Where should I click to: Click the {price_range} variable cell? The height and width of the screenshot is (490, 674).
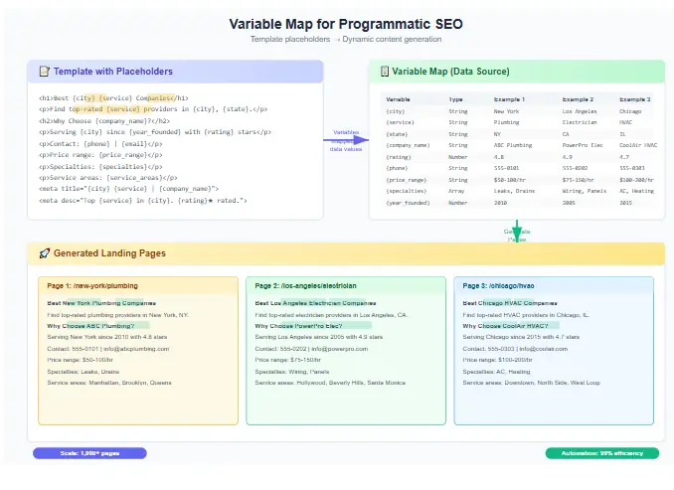pos(407,180)
